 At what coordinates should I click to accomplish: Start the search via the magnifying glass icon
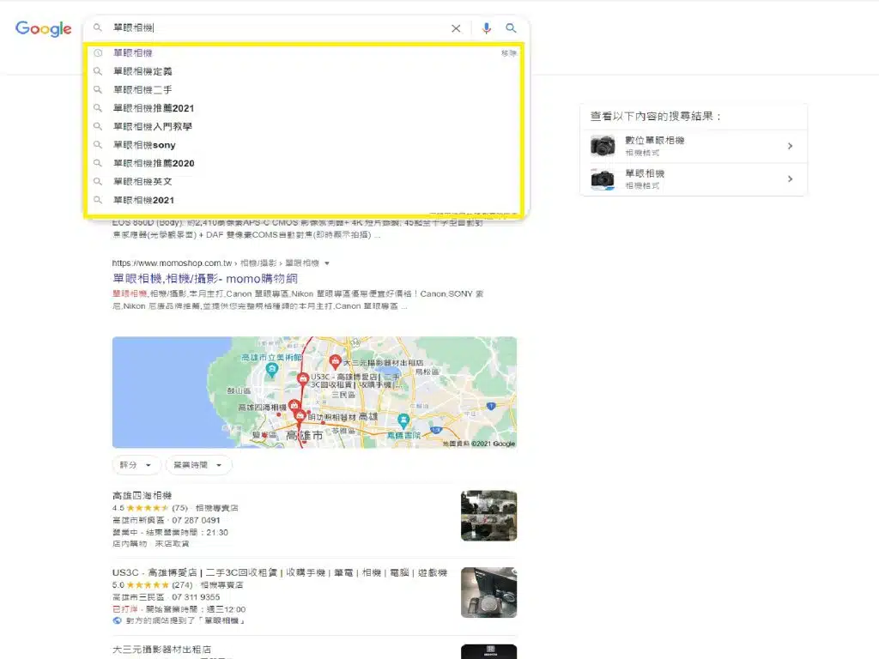pyautogui.click(x=512, y=28)
